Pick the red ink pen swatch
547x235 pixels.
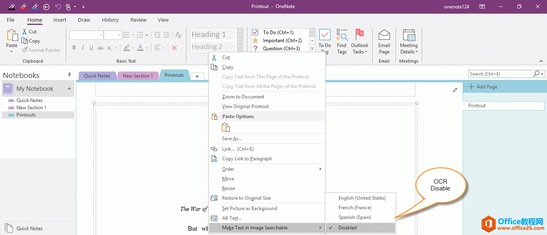click(23, 6)
